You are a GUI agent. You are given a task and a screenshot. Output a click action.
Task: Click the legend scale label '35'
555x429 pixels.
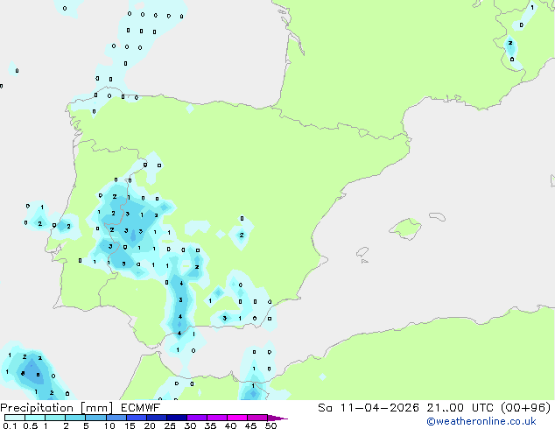coord(210,425)
